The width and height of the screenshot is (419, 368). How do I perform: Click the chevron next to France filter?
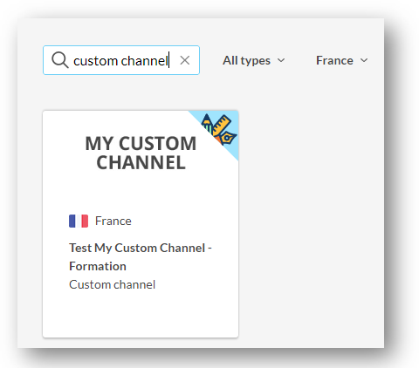click(364, 60)
